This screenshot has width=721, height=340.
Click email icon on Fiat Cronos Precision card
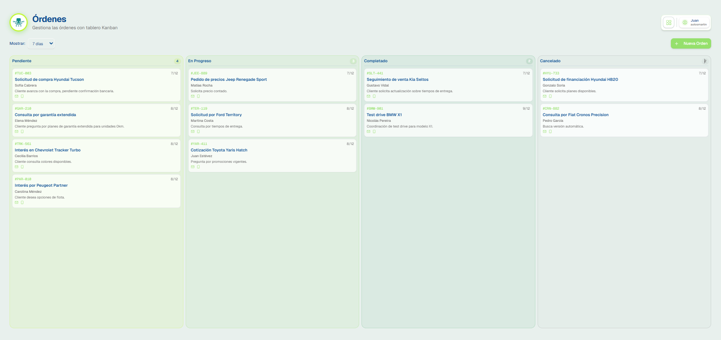pyautogui.click(x=544, y=132)
